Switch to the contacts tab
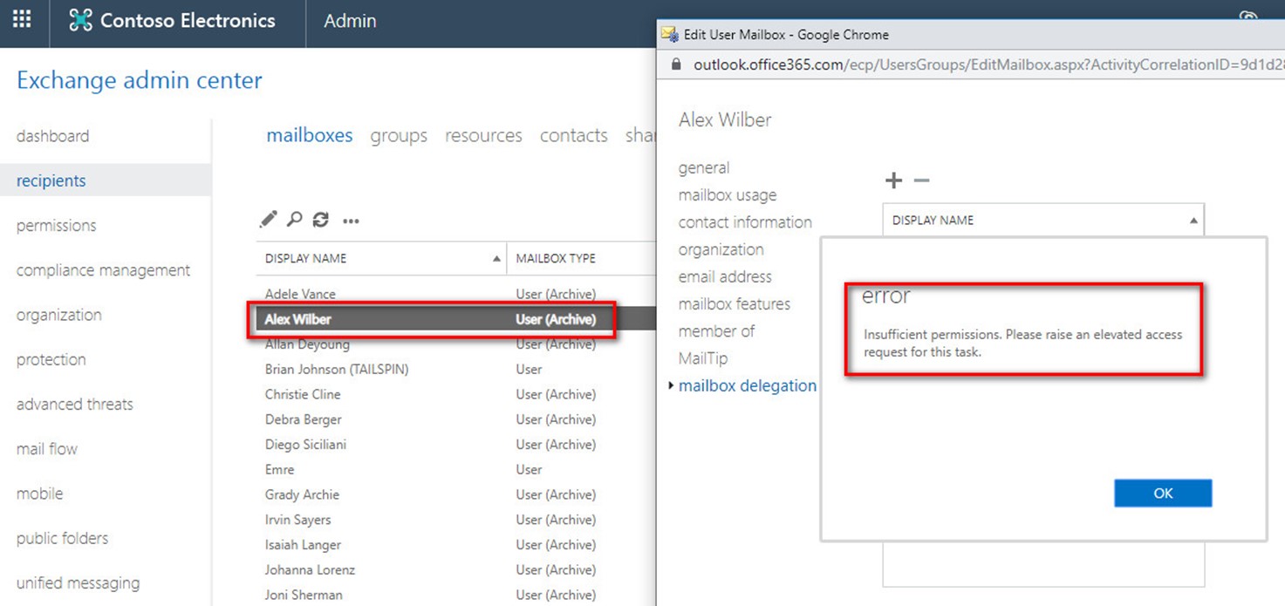This screenshot has width=1285, height=606. pos(574,135)
